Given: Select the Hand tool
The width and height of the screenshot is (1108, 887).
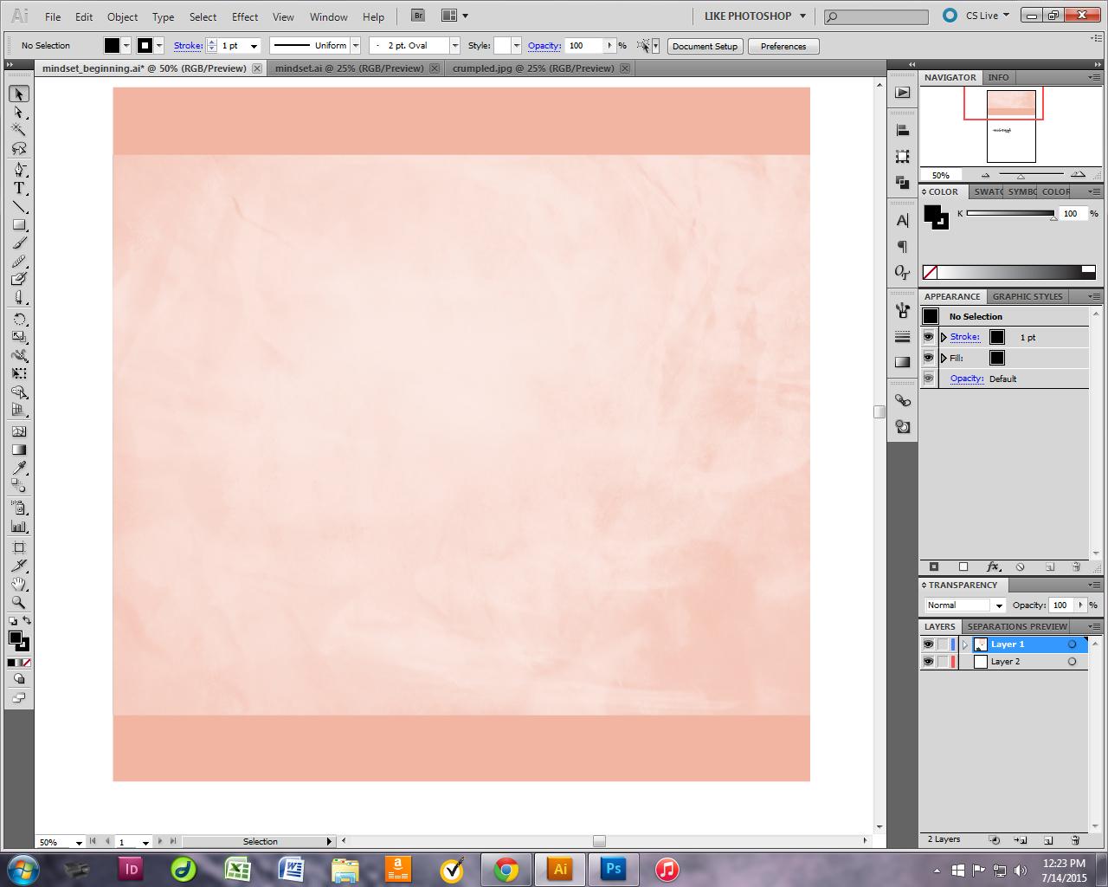Looking at the screenshot, I should point(18,585).
